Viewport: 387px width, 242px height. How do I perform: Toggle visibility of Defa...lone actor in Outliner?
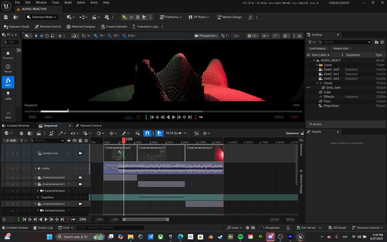(308, 88)
